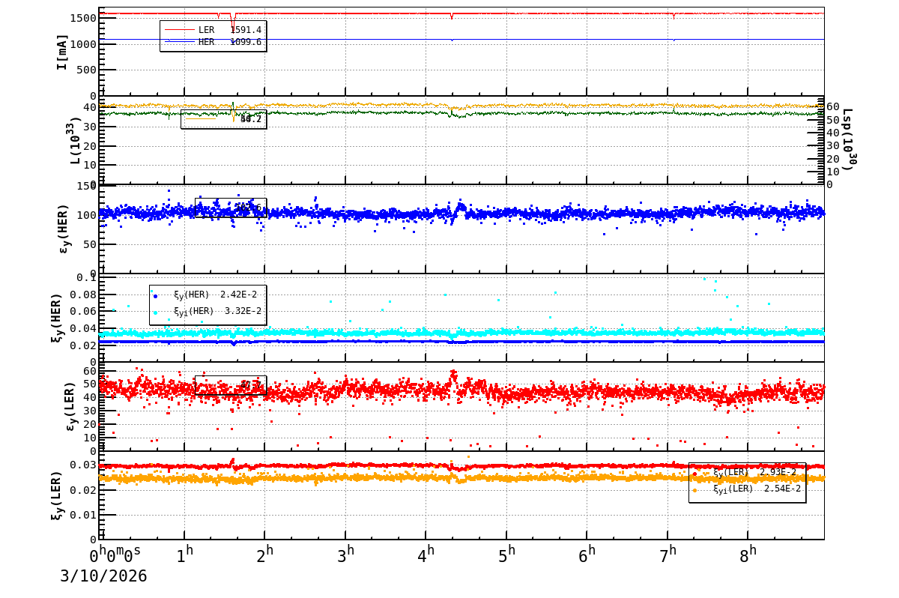
Task: Click the red ξy(LER) 2.93E-2 legend entry
Action: click(747, 473)
